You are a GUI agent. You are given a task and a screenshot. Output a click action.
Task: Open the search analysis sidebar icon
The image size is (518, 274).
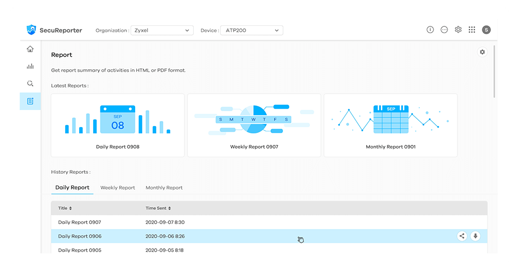(x=30, y=83)
